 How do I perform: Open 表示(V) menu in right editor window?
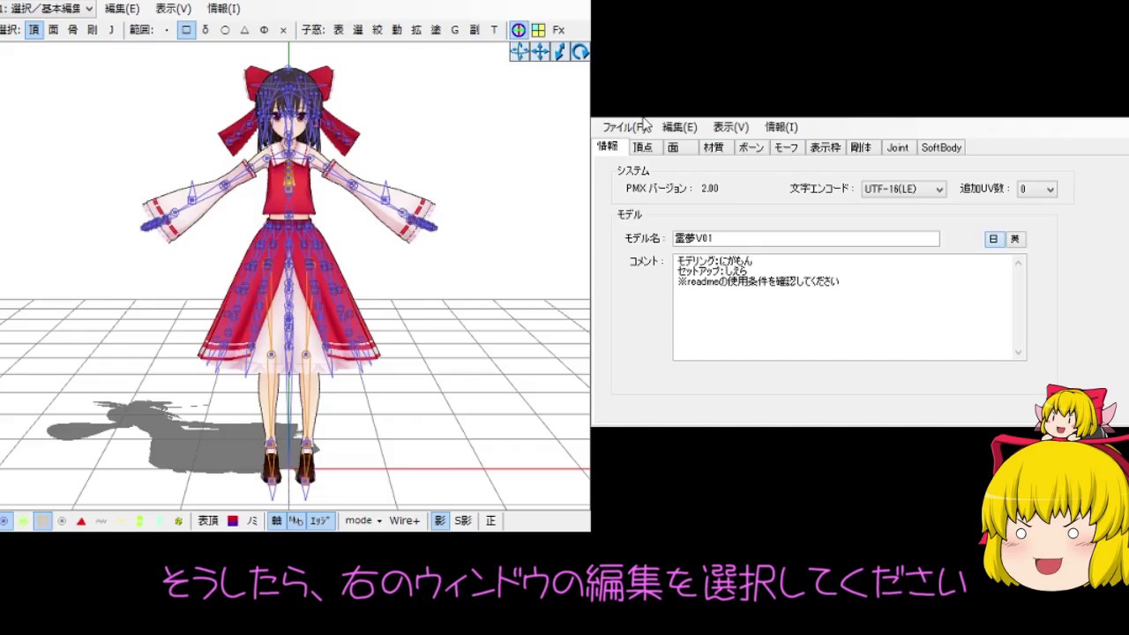730,128
